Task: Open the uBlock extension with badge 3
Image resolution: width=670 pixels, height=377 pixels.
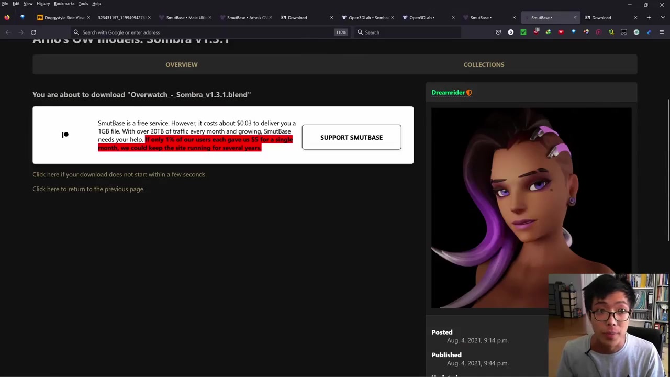Action: tap(535, 32)
